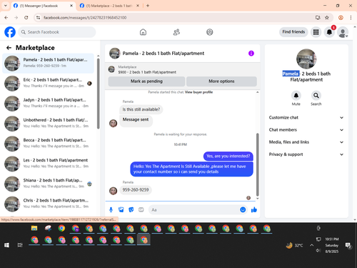Record a voice clip with the microphone icon

[111, 209]
